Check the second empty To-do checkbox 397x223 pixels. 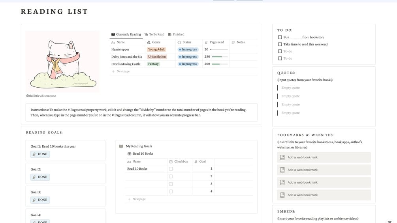(280, 58)
